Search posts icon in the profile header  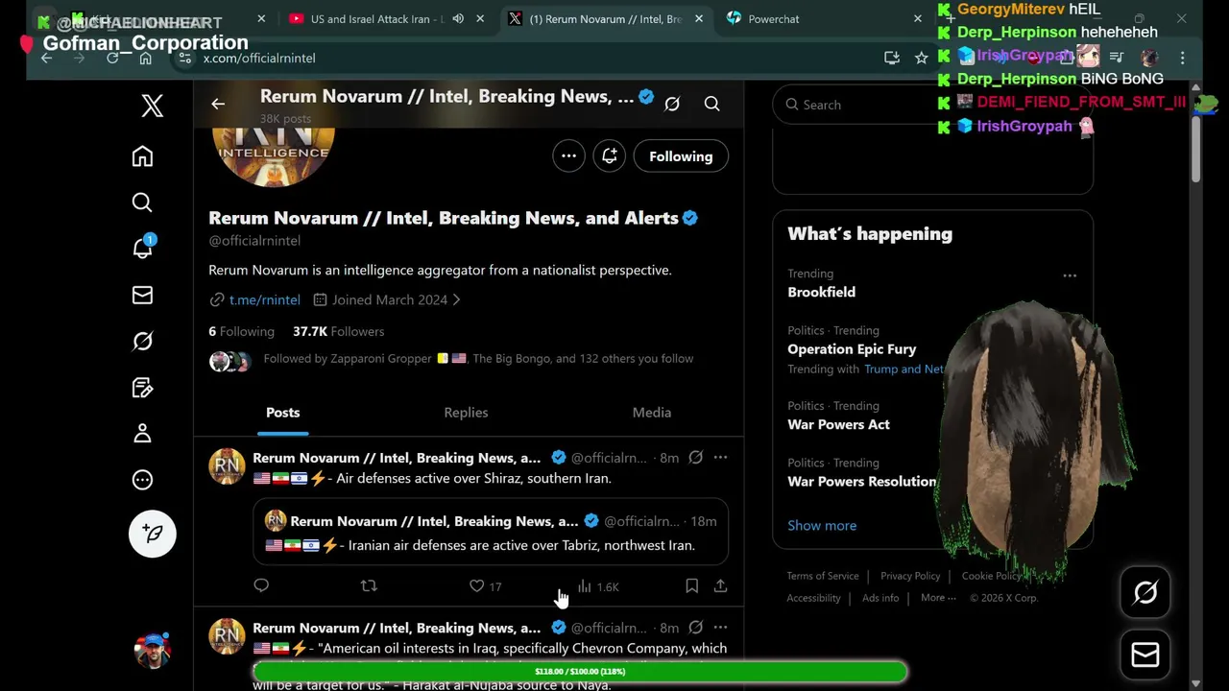point(711,104)
